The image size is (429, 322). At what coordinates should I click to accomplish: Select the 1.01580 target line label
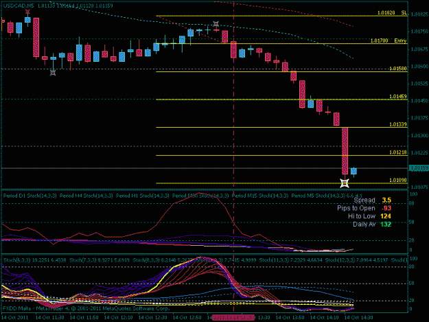click(398, 69)
